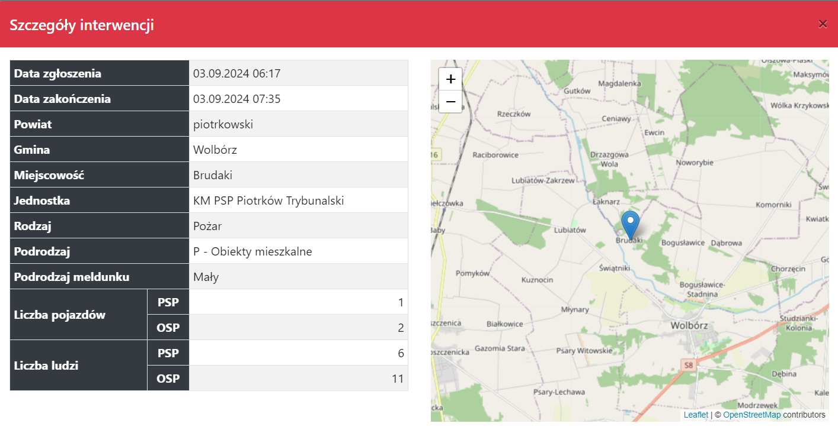
Task: Click the Lubiatów village label on map
Action: click(570, 230)
